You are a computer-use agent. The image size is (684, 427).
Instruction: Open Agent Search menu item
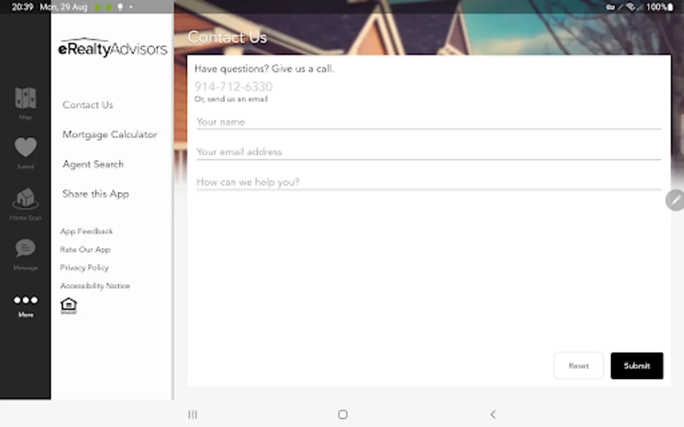click(x=93, y=164)
